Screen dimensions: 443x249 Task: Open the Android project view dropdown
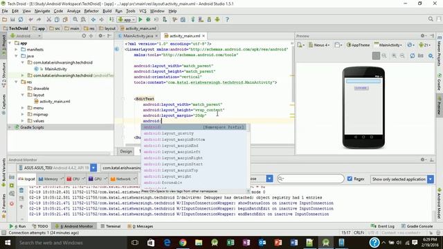(x=26, y=36)
